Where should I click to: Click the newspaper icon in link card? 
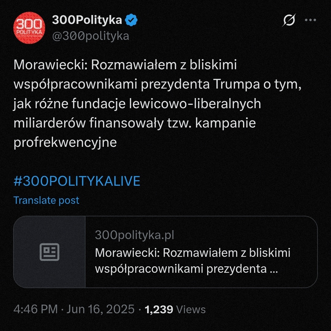pyautogui.click(x=49, y=252)
